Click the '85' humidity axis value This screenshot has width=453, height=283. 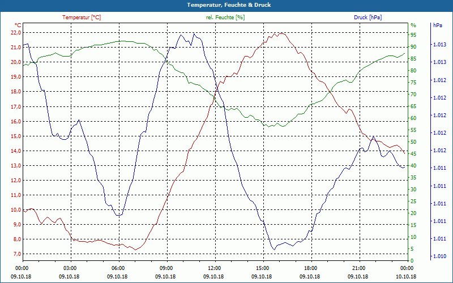pos(413,59)
